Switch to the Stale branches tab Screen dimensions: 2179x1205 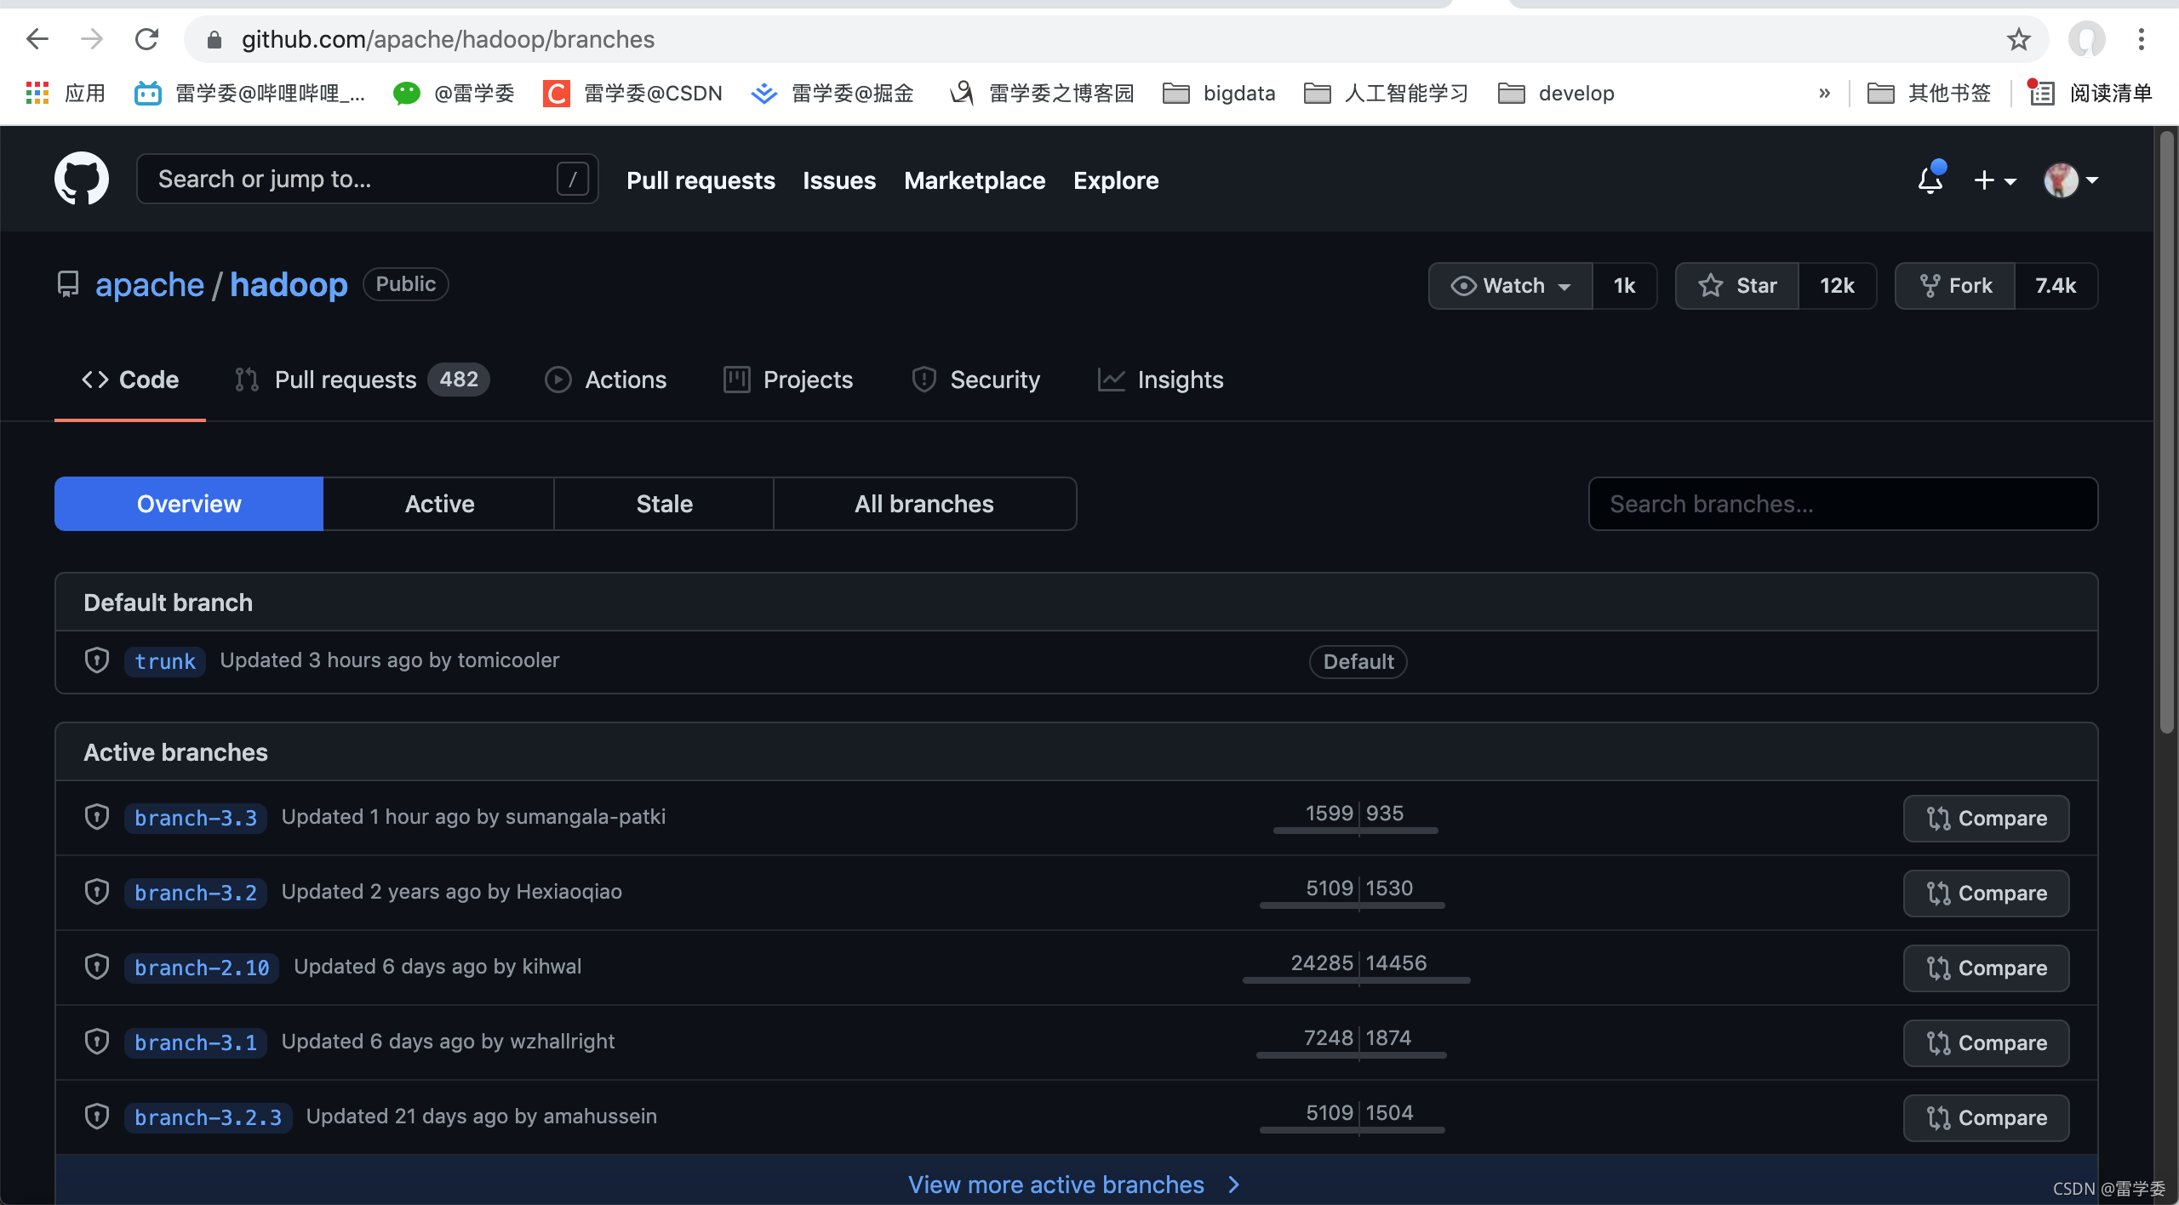(x=664, y=504)
